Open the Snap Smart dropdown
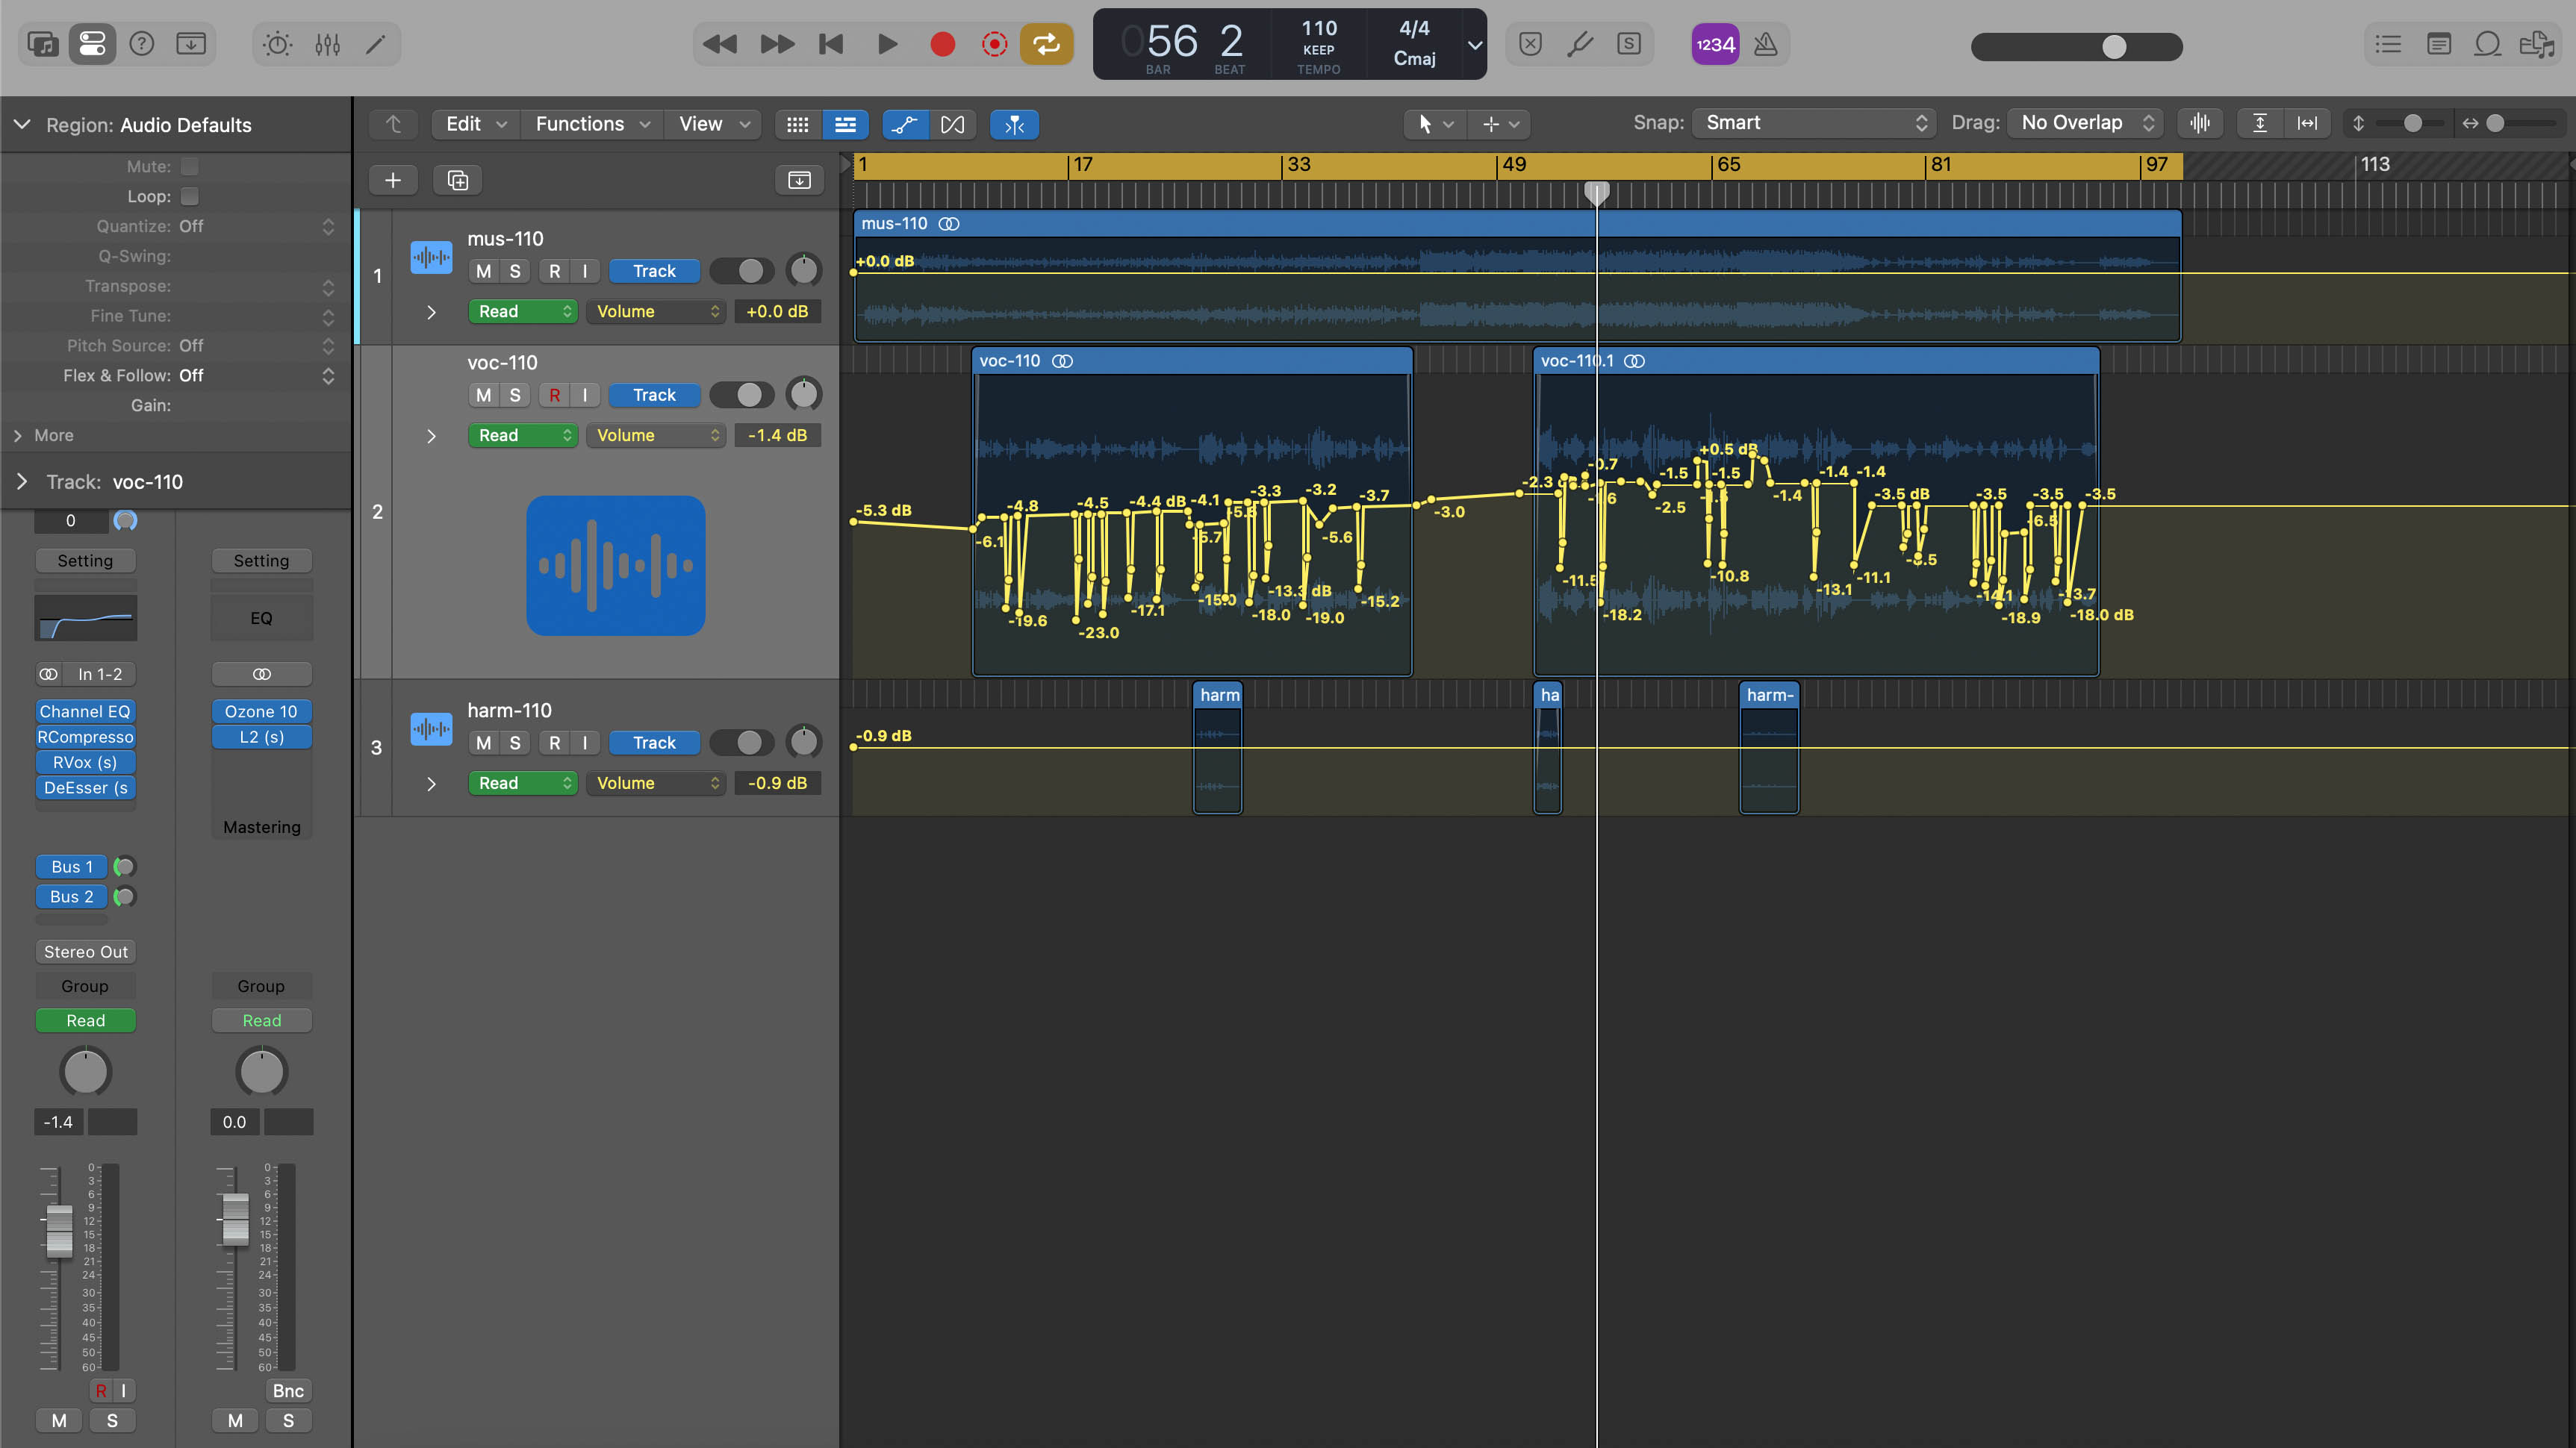The width and height of the screenshot is (2576, 1448). [1814, 123]
